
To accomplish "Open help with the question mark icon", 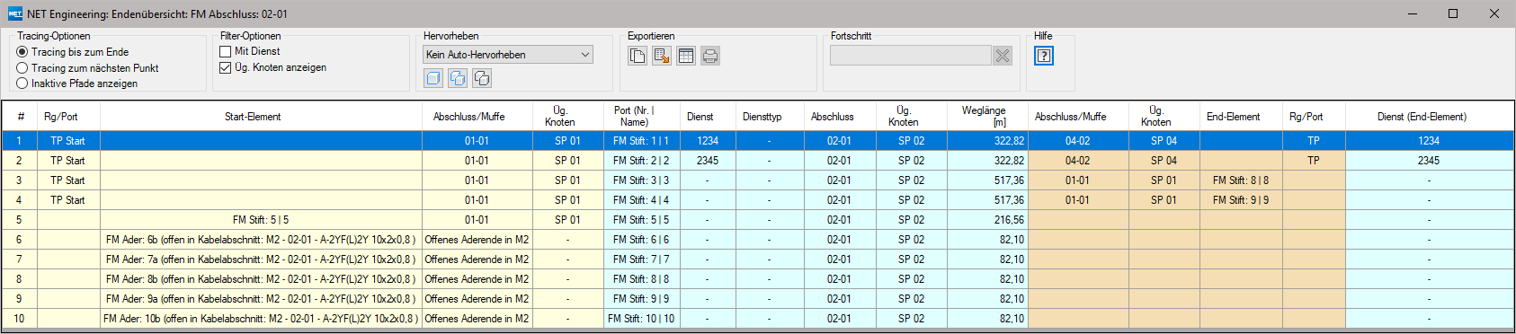I will pos(1044,56).
